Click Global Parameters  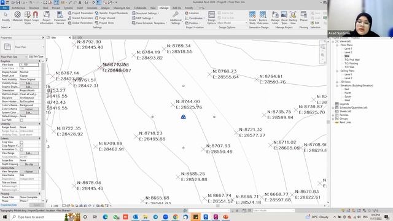(80, 23)
